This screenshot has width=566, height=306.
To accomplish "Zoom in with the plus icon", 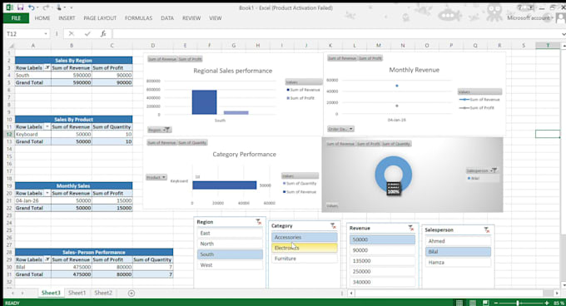I will [547, 303].
